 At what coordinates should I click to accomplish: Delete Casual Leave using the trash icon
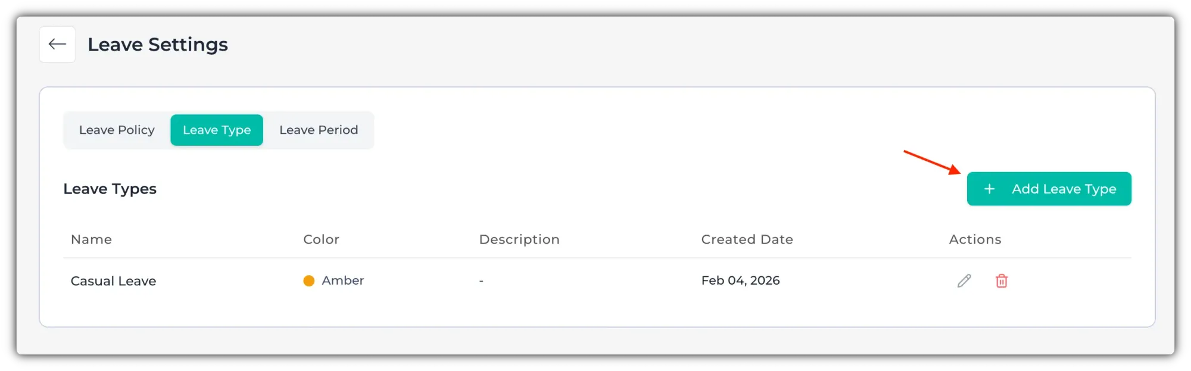[x=1002, y=280]
